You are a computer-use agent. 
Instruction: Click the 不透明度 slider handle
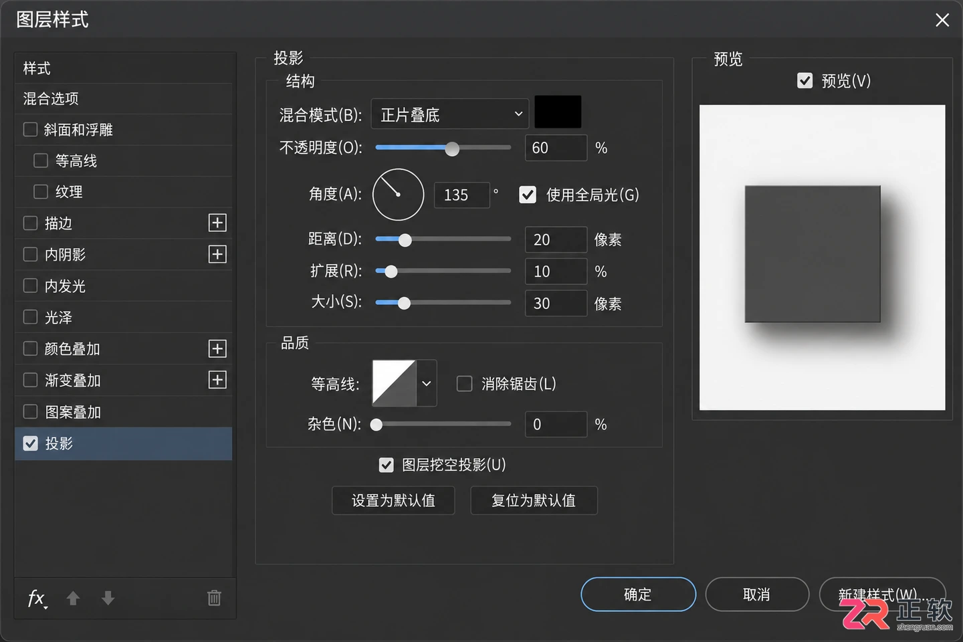coord(452,148)
